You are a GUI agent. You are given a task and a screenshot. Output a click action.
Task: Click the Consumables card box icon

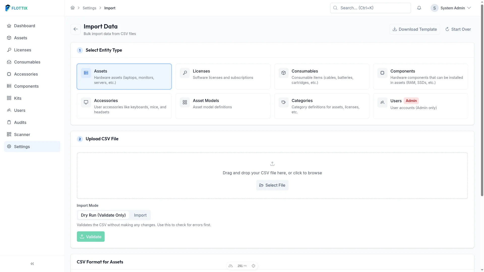click(x=284, y=73)
